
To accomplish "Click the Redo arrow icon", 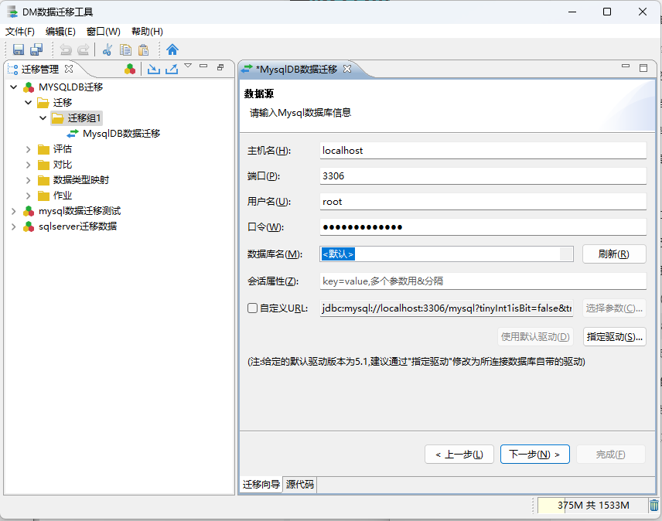I will [x=84, y=49].
